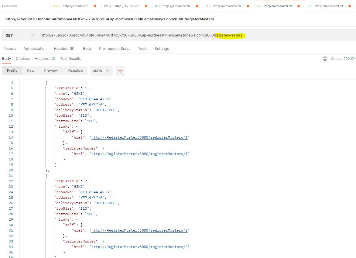Switch to the Preview response view
Image resolution: width=356 pixels, height=258 pixels.
coord(51,70)
